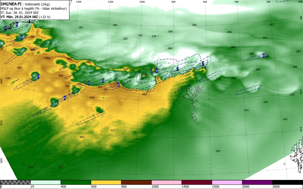Select the brown 900–1000 legend swatch
The height and width of the screenshot is (189, 303).
point(136,182)
